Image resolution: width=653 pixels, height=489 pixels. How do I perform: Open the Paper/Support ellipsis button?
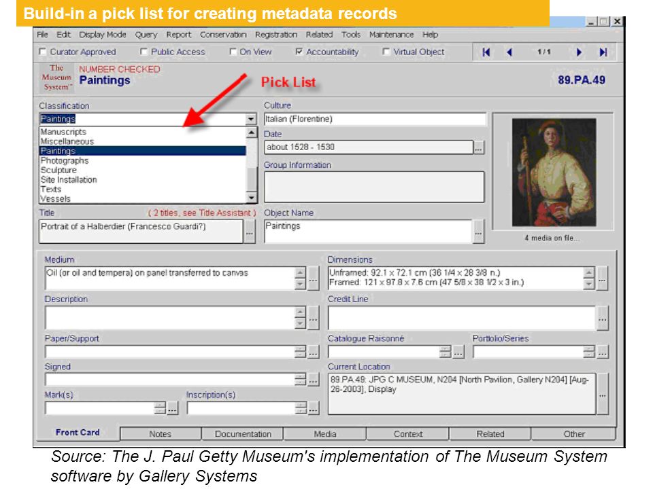tap(313, 352)
